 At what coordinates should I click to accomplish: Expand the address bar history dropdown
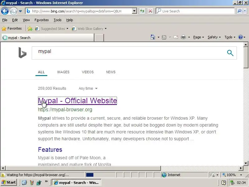pos(134,11)
